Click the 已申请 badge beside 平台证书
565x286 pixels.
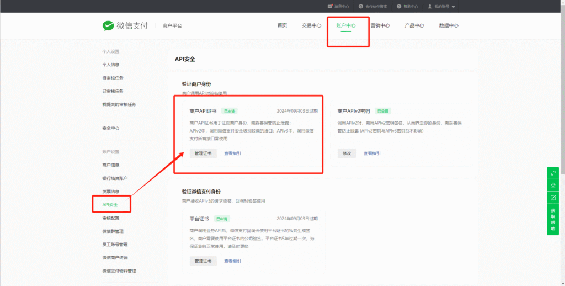tap(222, 219)
